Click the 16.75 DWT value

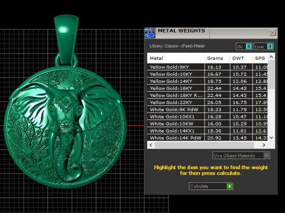(239, 102)
